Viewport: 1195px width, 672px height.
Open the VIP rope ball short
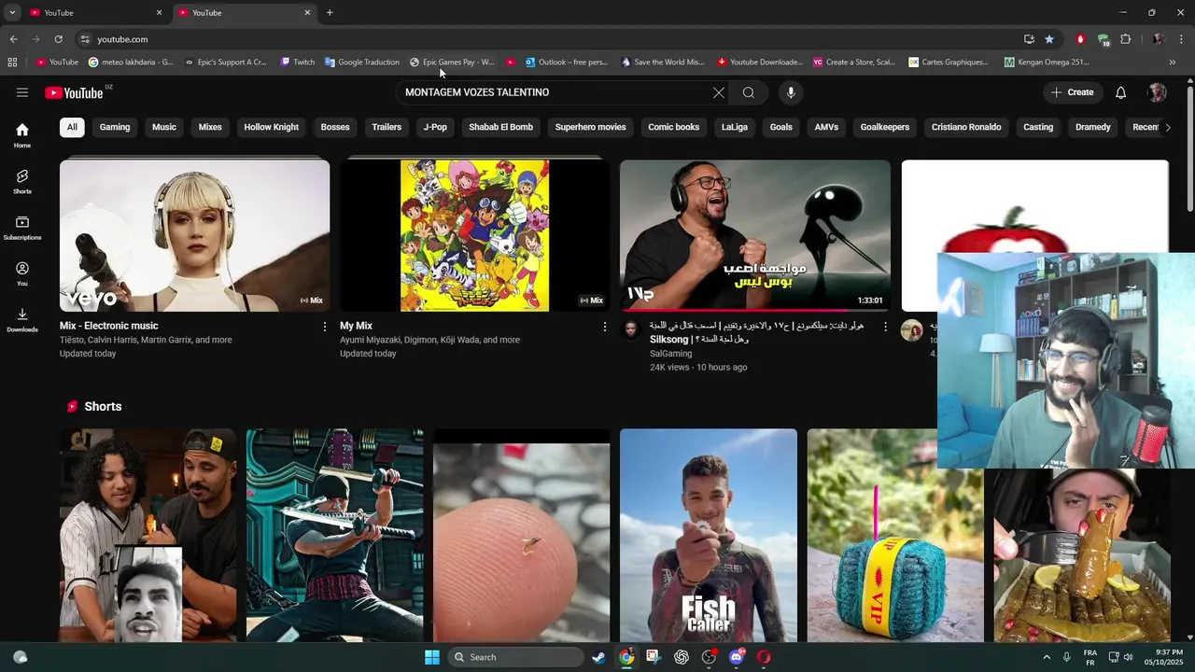895,536
